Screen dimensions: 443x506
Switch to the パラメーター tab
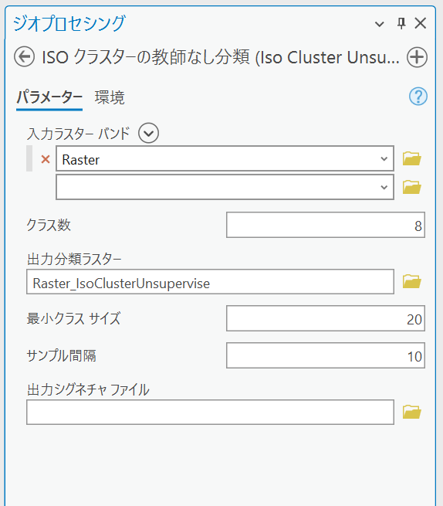click(49, 97)
